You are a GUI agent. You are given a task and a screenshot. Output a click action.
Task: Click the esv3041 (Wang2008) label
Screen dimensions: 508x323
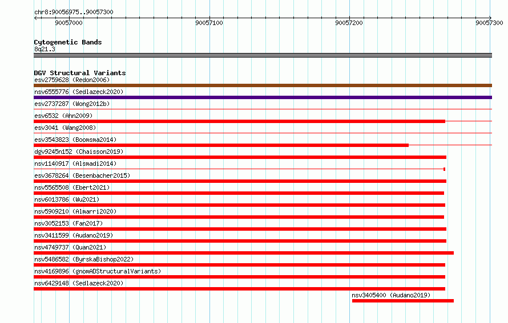(x=65, y=128)
